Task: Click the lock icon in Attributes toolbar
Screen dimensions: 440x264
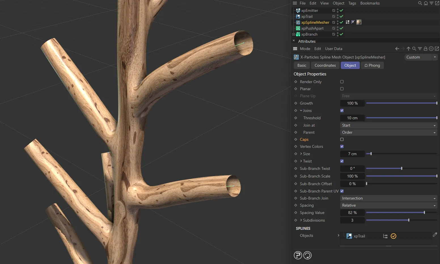Action: click(x=426, y=49)
